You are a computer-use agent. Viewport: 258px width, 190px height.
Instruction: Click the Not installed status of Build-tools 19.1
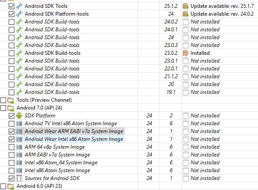point(205,92)
